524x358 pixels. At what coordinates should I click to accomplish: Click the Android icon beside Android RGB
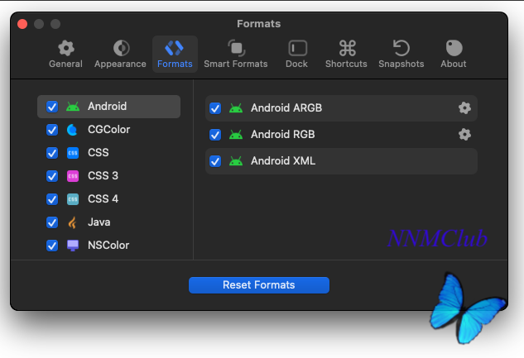(236, 135)
